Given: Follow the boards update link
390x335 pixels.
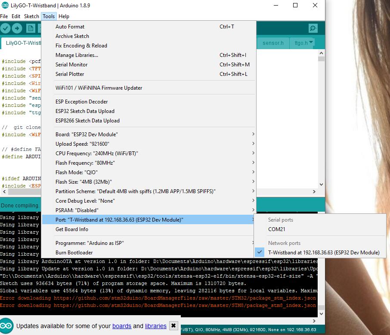Looking at the screenshot, I should coord(122,326).
